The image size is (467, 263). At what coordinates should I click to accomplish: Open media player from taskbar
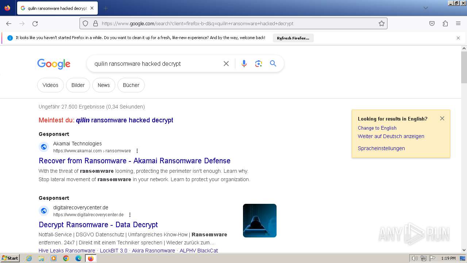54,258
